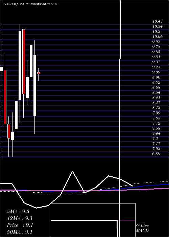Click the 7.99 price axis value
Screen dimensions: 169x237
[x=156, y=113]
